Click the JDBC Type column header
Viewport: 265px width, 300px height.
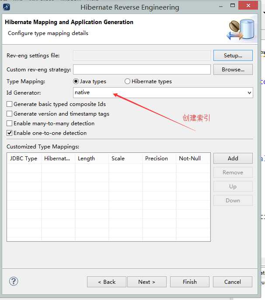[x=24, y=159]
